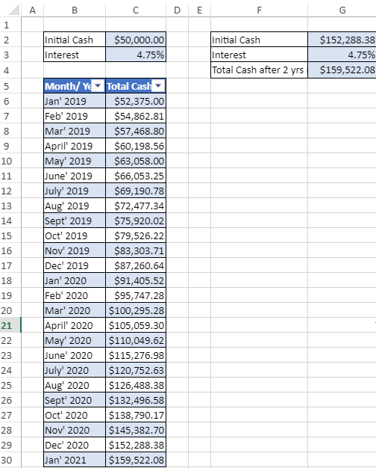Image resolution: width=376 pixels, height=468 pixels.
Task: Click the $159,522.08 cell in column G
Action: point(342,70)
